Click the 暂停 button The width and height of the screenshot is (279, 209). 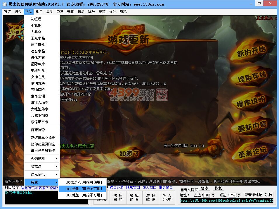[x=205, y=188]
